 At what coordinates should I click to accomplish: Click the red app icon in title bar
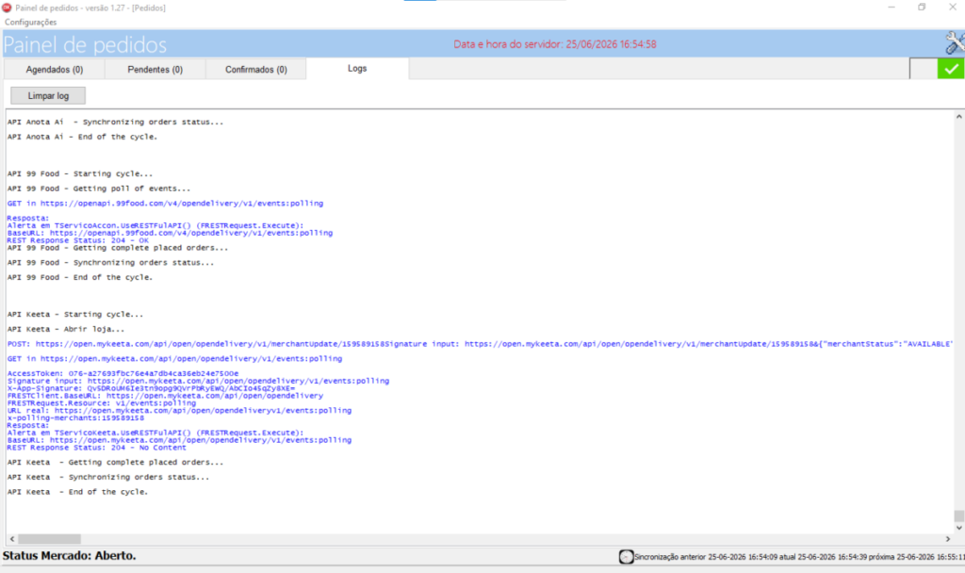coord(7,8)
